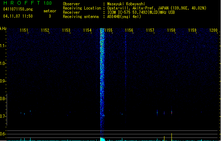Click the 1151 time axis label

[x=24, y=30]
